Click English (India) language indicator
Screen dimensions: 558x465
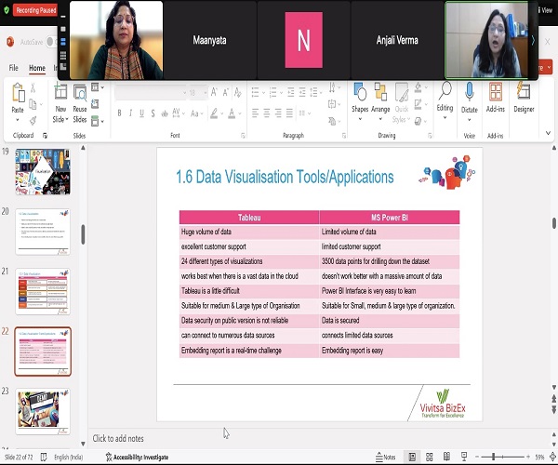[68, 458]
